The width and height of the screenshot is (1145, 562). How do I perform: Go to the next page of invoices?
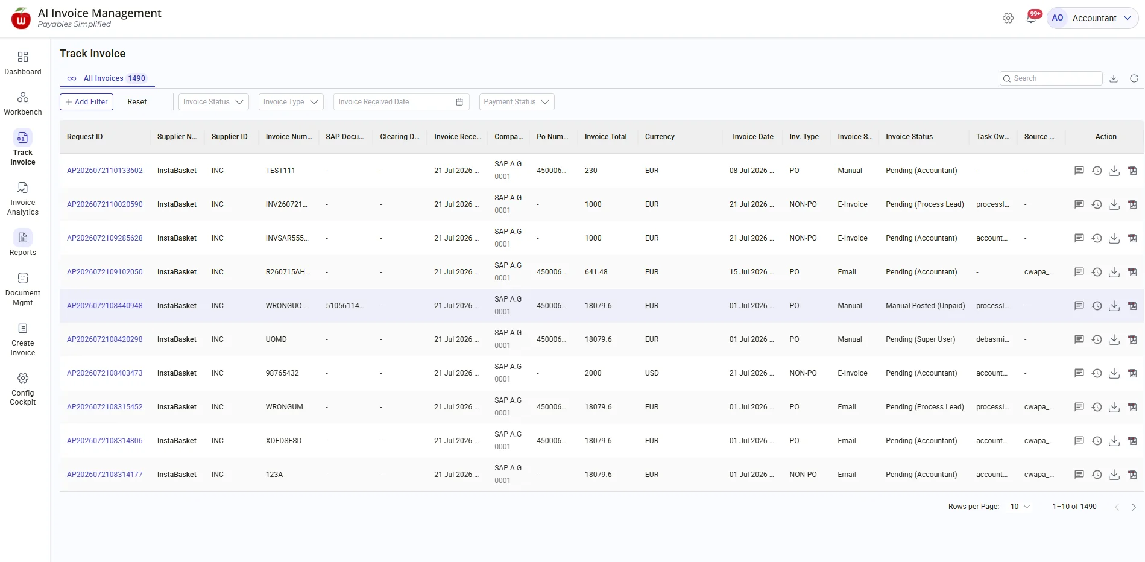point(1134,507)
